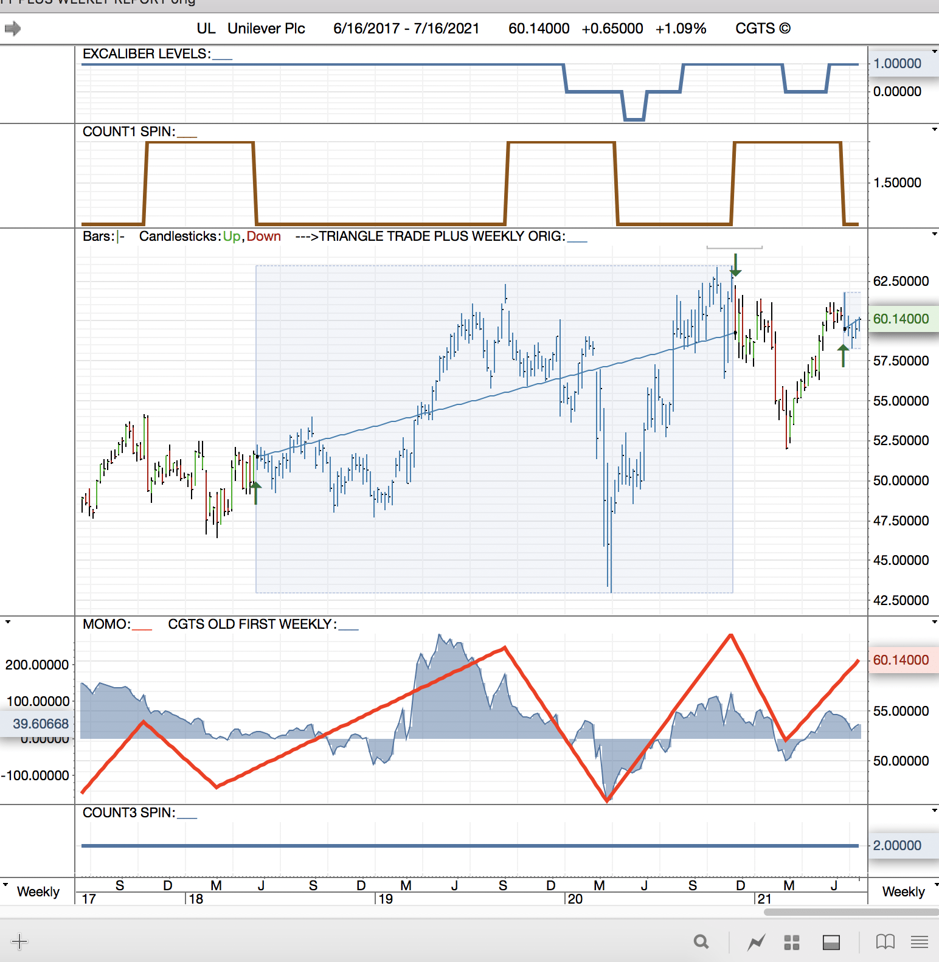Open the price pane options arrow at right

(x=934, y=234)
